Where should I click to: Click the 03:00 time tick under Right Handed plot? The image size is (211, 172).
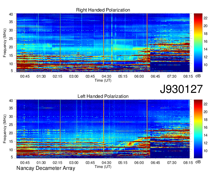click(74, 76)
